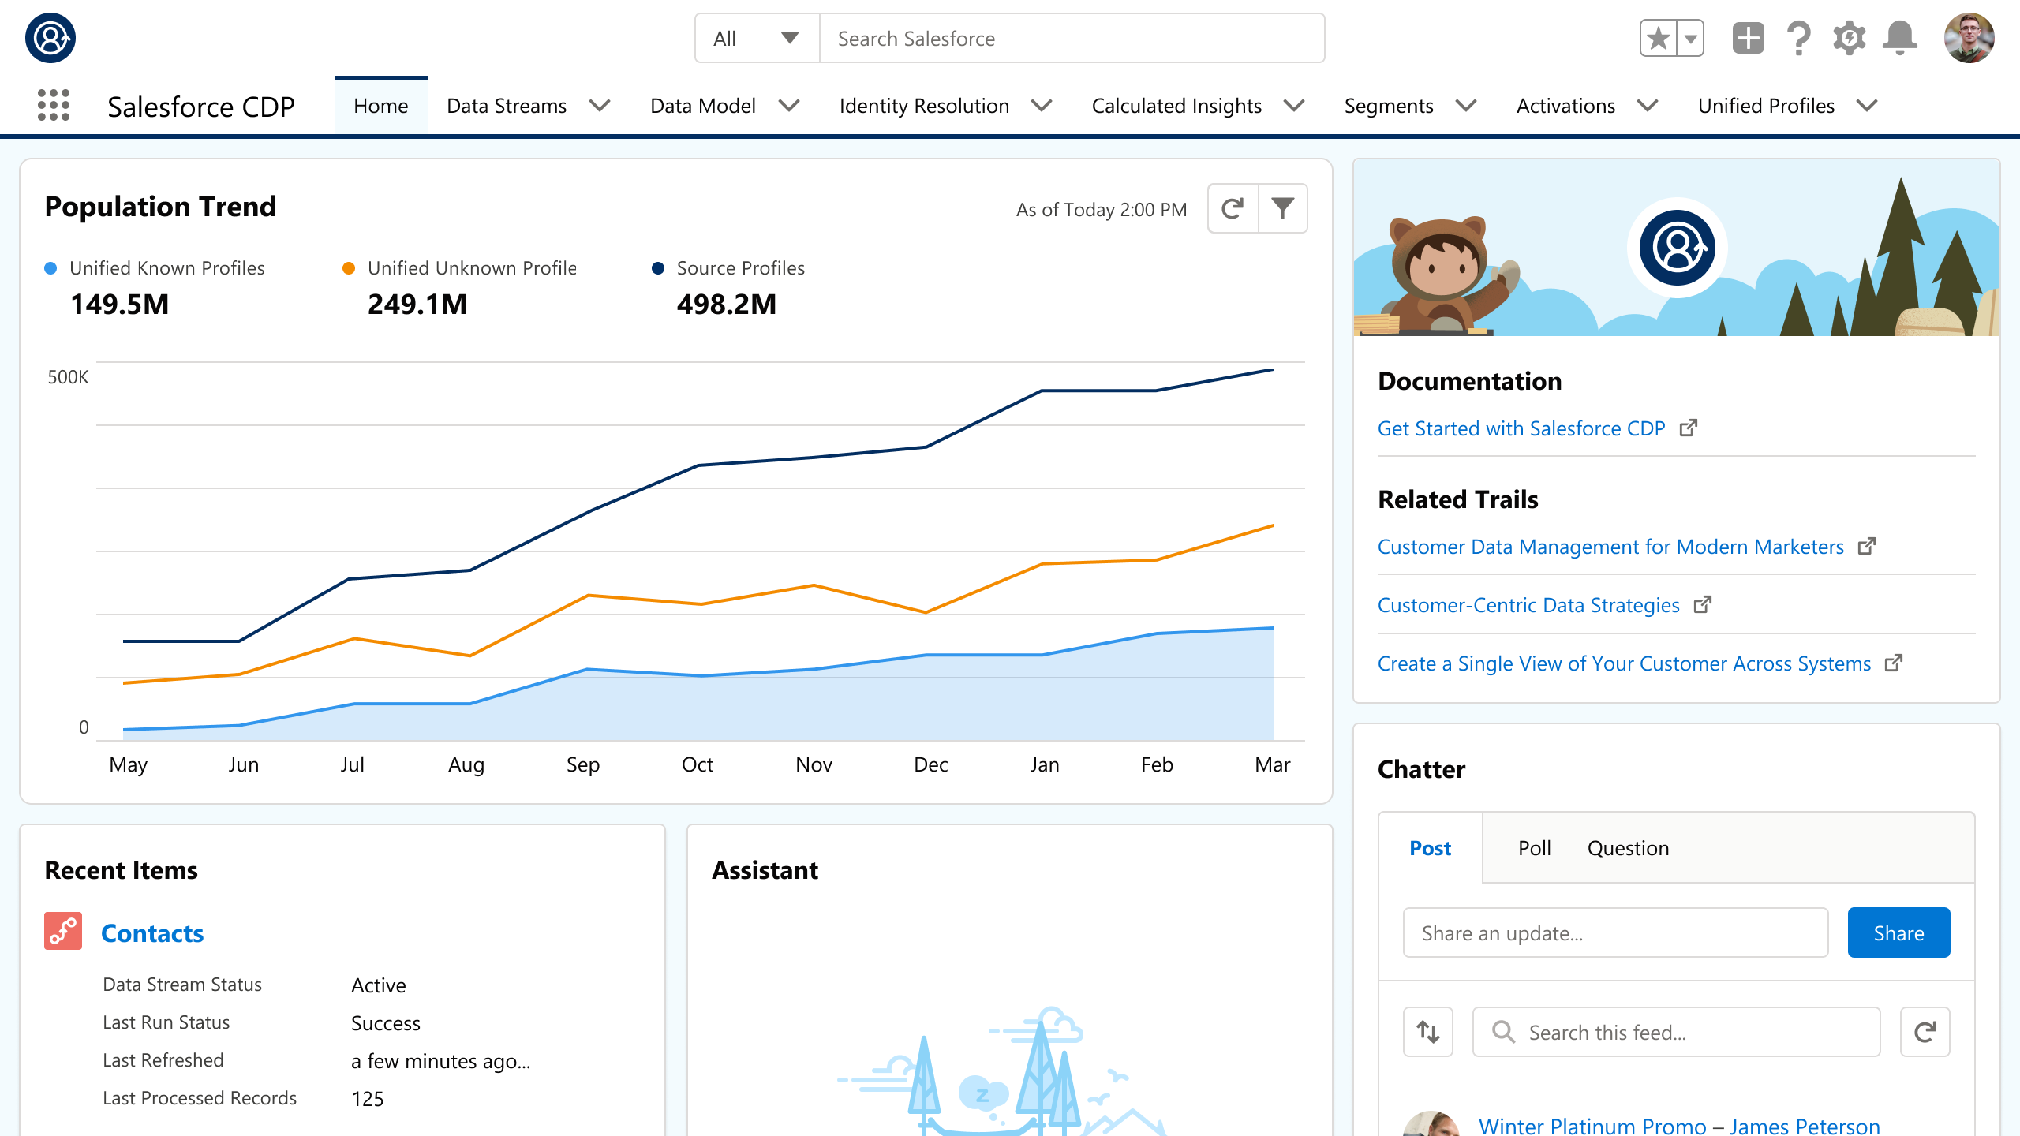Screen dimensions: 2020x1136
Task: Toggle the Unified Unknown Profile legend item
Action: click(x=471, y=267)
